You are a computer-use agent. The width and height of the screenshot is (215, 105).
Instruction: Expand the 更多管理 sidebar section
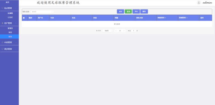[x=9, y=49]
